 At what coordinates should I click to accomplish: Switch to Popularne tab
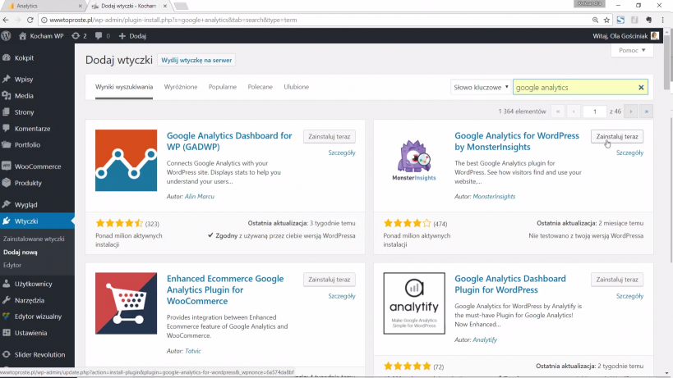[x=223, y=87]
